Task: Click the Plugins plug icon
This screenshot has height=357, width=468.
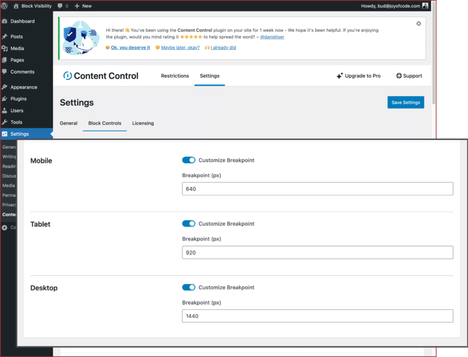Action: (x=5, y=99)
